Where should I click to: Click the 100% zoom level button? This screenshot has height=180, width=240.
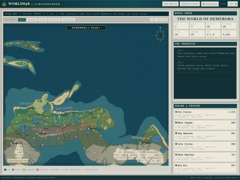[x=159, y=20]
